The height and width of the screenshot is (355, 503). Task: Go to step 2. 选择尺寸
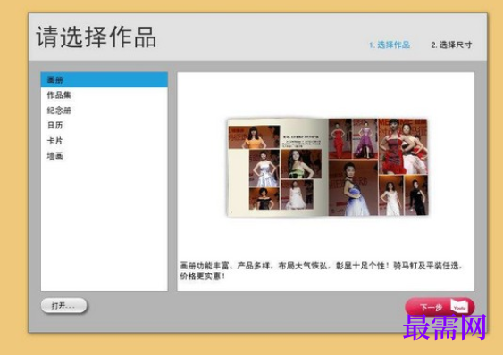pos(451,45)
